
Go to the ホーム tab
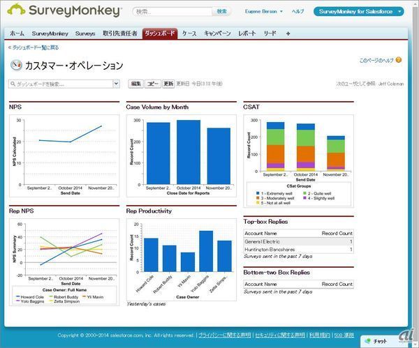coord(17,33)
